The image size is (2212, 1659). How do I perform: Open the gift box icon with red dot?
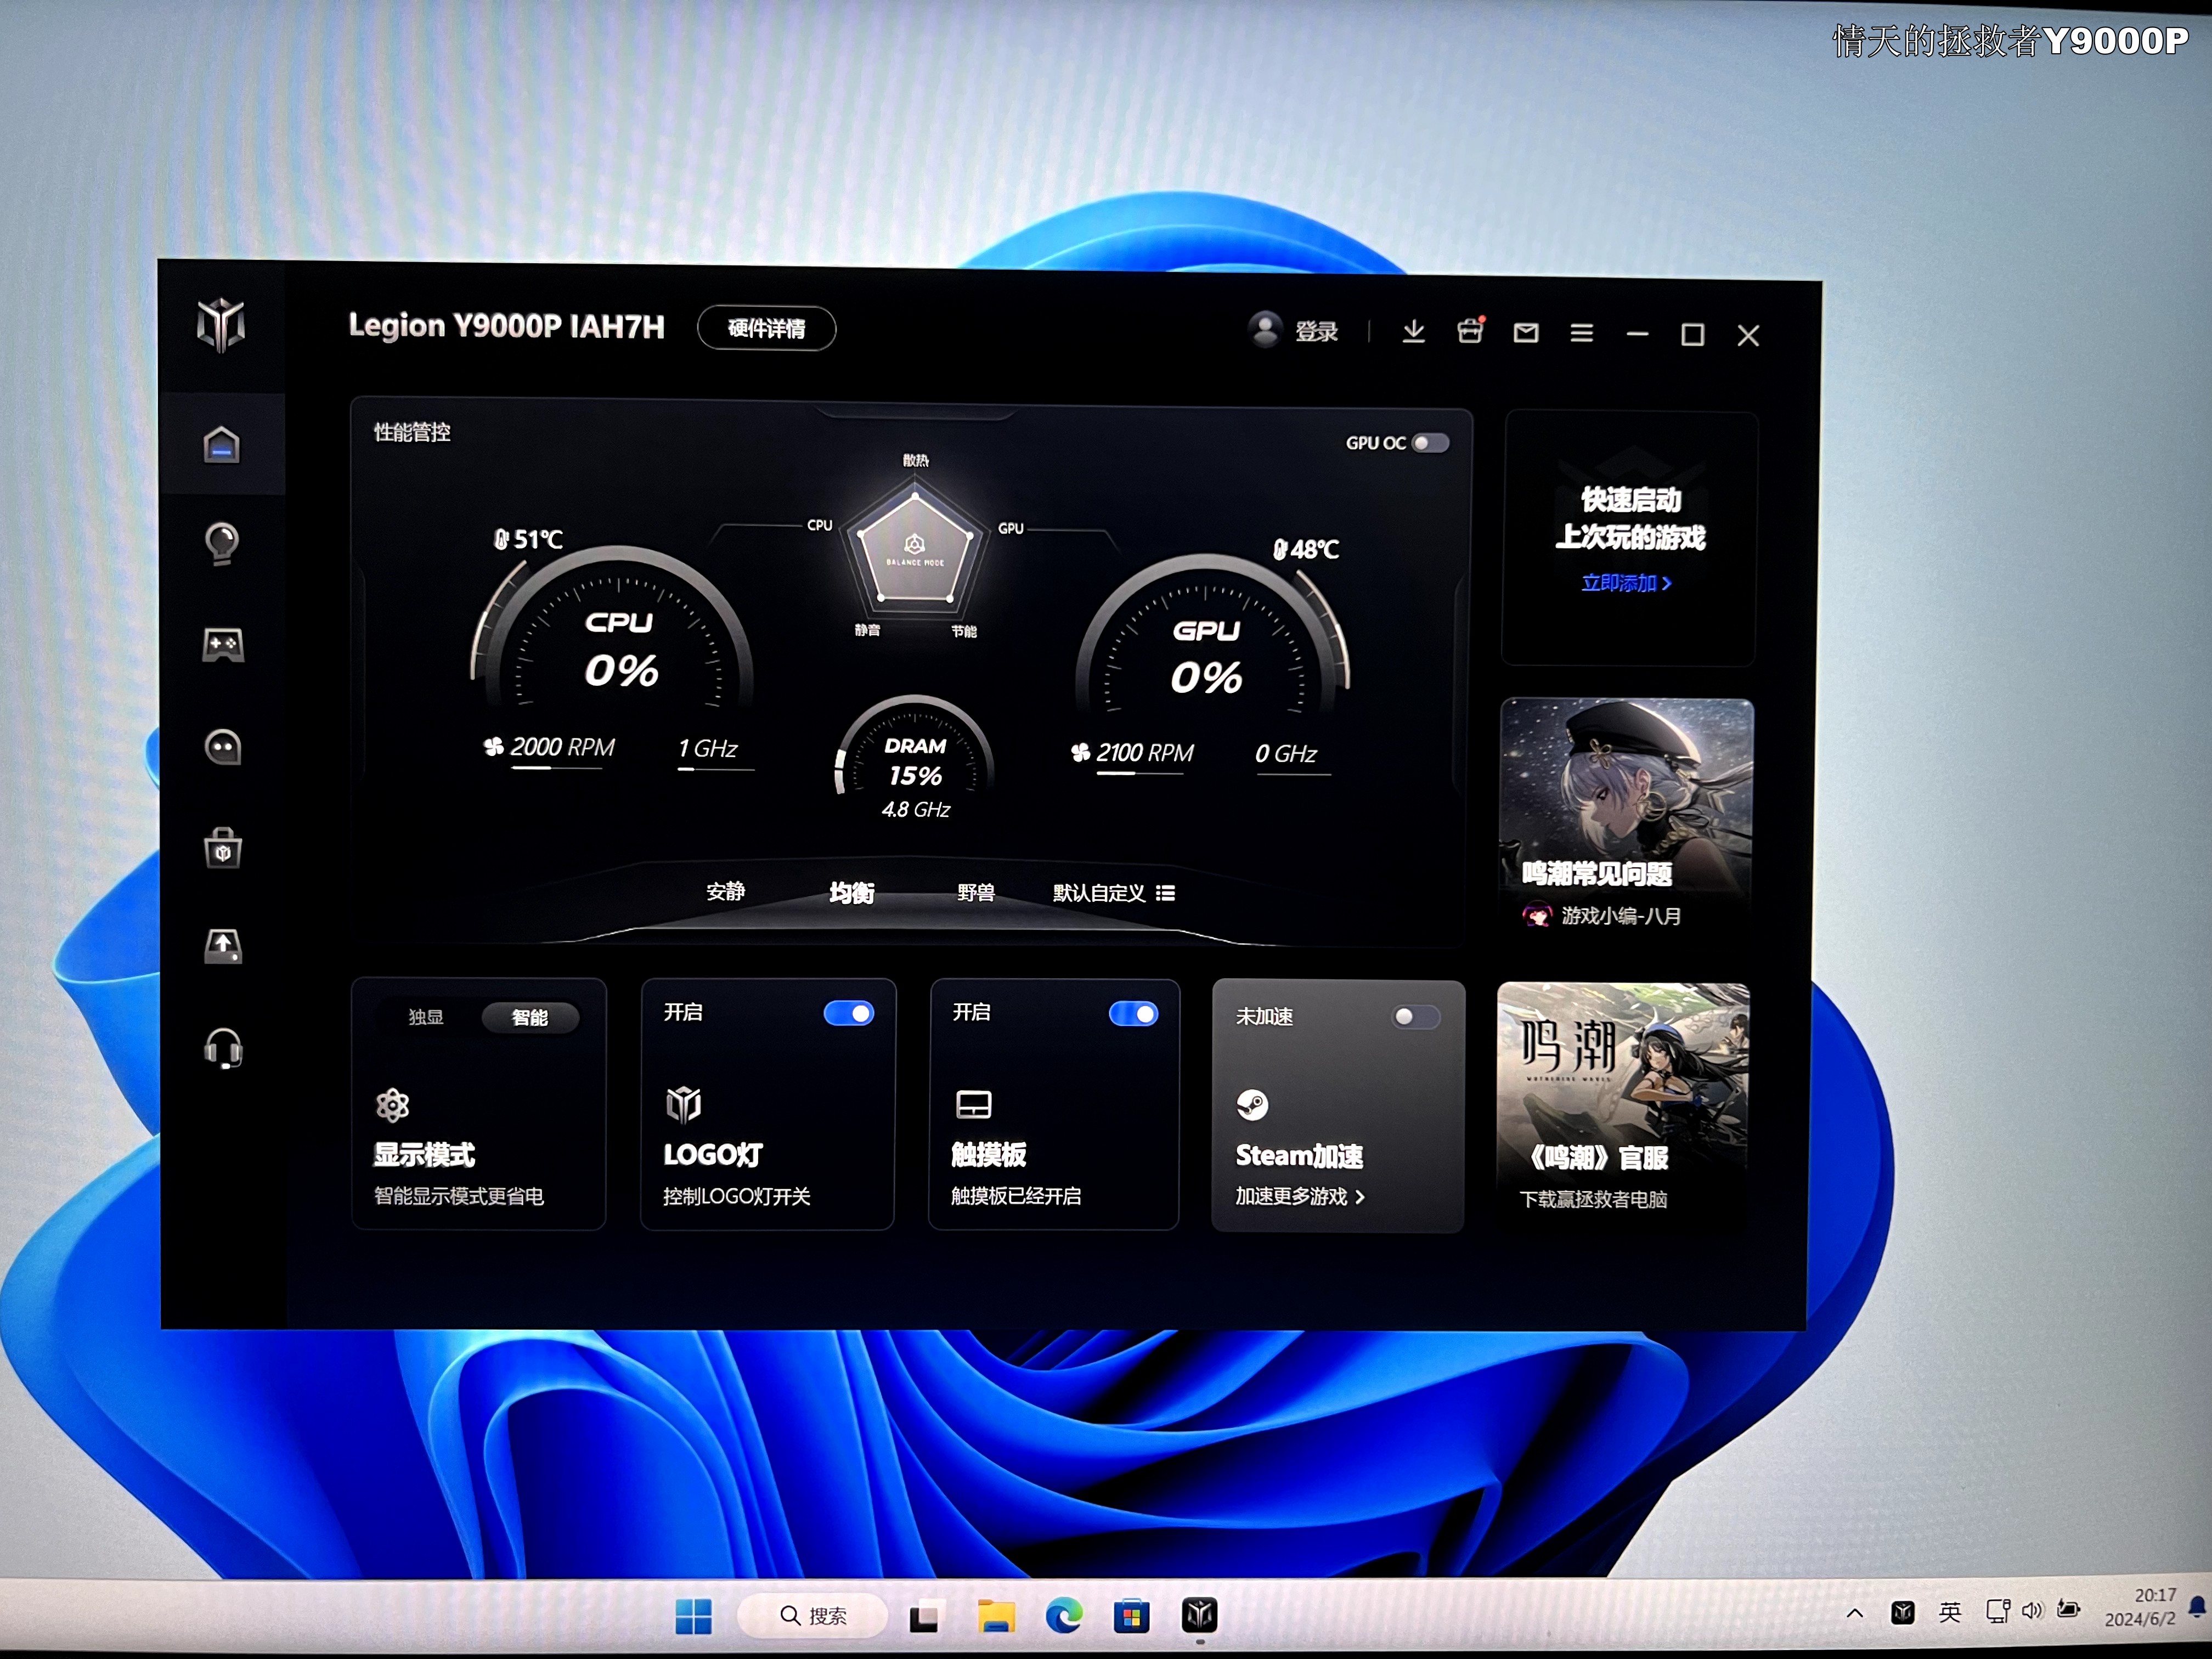point(1470,330)
